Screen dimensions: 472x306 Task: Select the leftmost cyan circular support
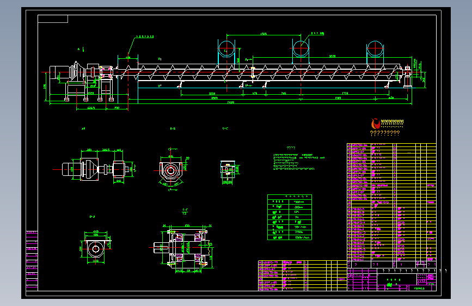click(x=226, y=49)
